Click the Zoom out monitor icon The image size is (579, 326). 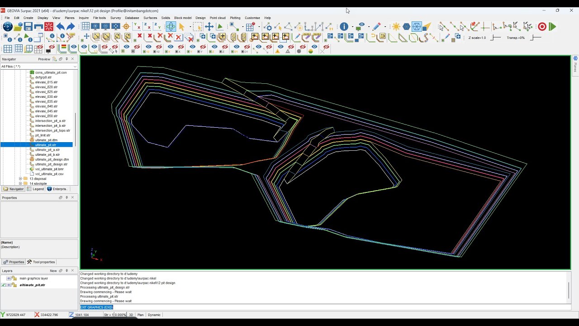pyautogui.click(x=105, y=26)
